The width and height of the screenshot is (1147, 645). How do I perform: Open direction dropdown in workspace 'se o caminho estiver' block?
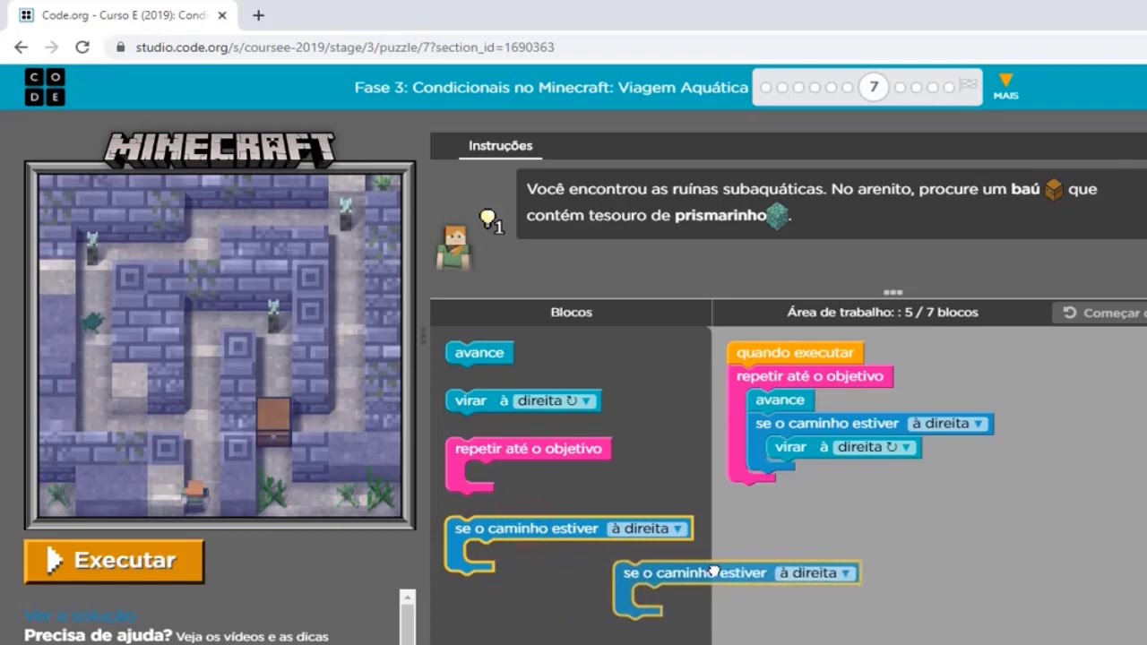[947, 424]
